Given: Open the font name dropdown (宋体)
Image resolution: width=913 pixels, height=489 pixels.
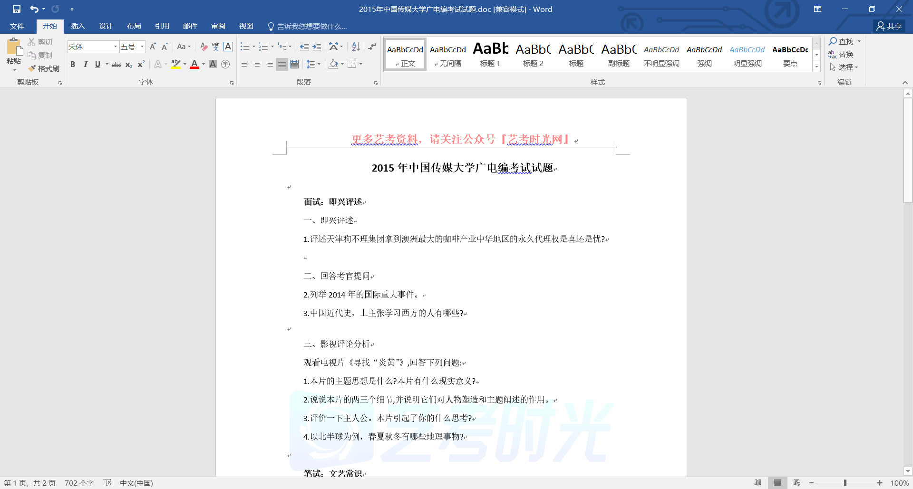Looking at the screenshot, I should click(x=115, y=47).
